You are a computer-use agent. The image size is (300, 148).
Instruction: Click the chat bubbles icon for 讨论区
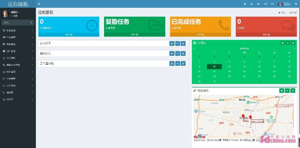pos(4,99)
